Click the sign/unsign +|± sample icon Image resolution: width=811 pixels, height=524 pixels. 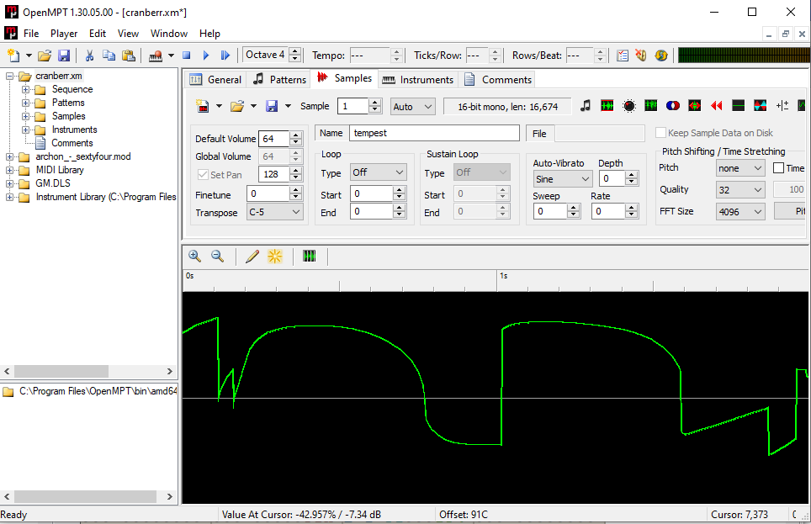[782, 105]
